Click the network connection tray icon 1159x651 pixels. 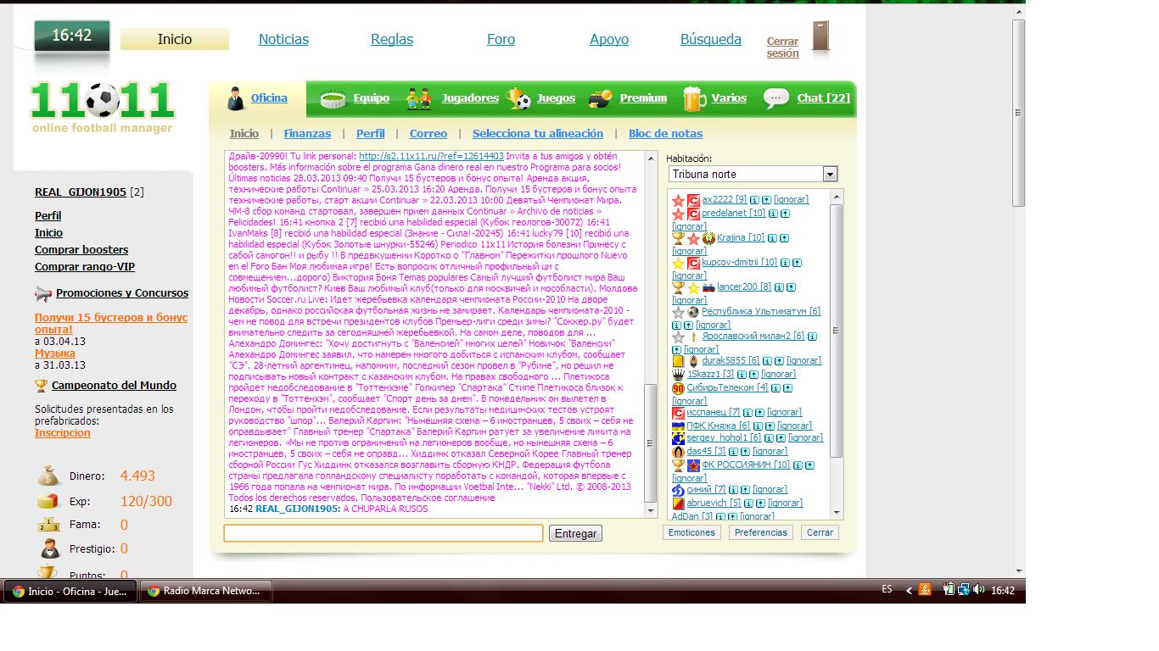click(965, 590)
